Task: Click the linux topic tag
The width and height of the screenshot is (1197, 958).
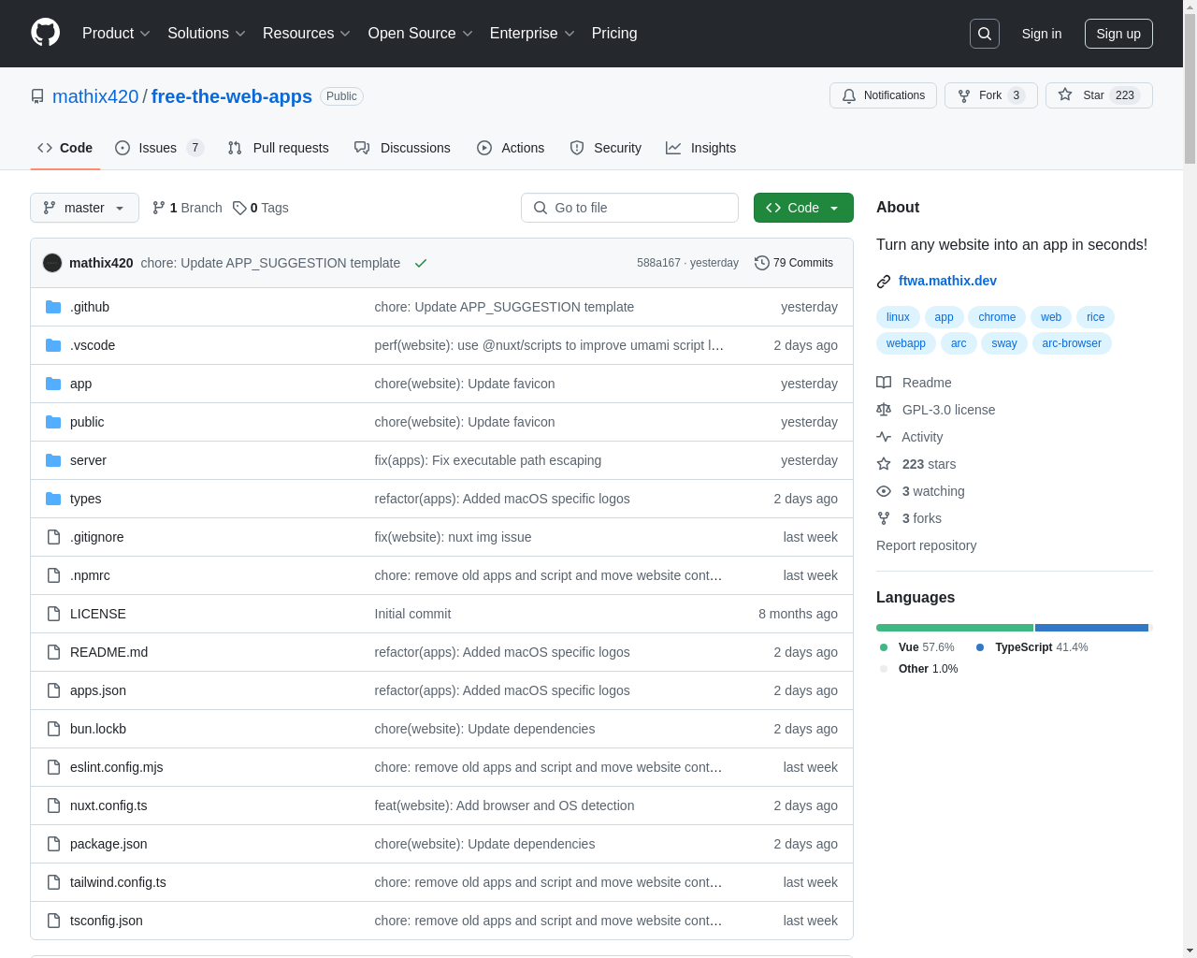Action: coord(898,317)
